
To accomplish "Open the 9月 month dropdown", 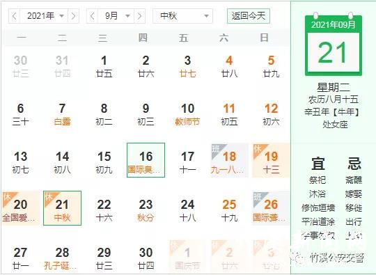I will click(x=116, y=16).
